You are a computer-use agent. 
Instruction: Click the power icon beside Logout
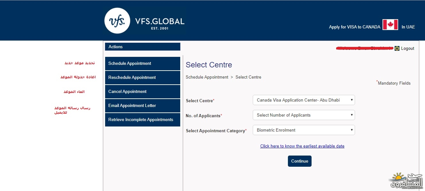click(397, 48)
